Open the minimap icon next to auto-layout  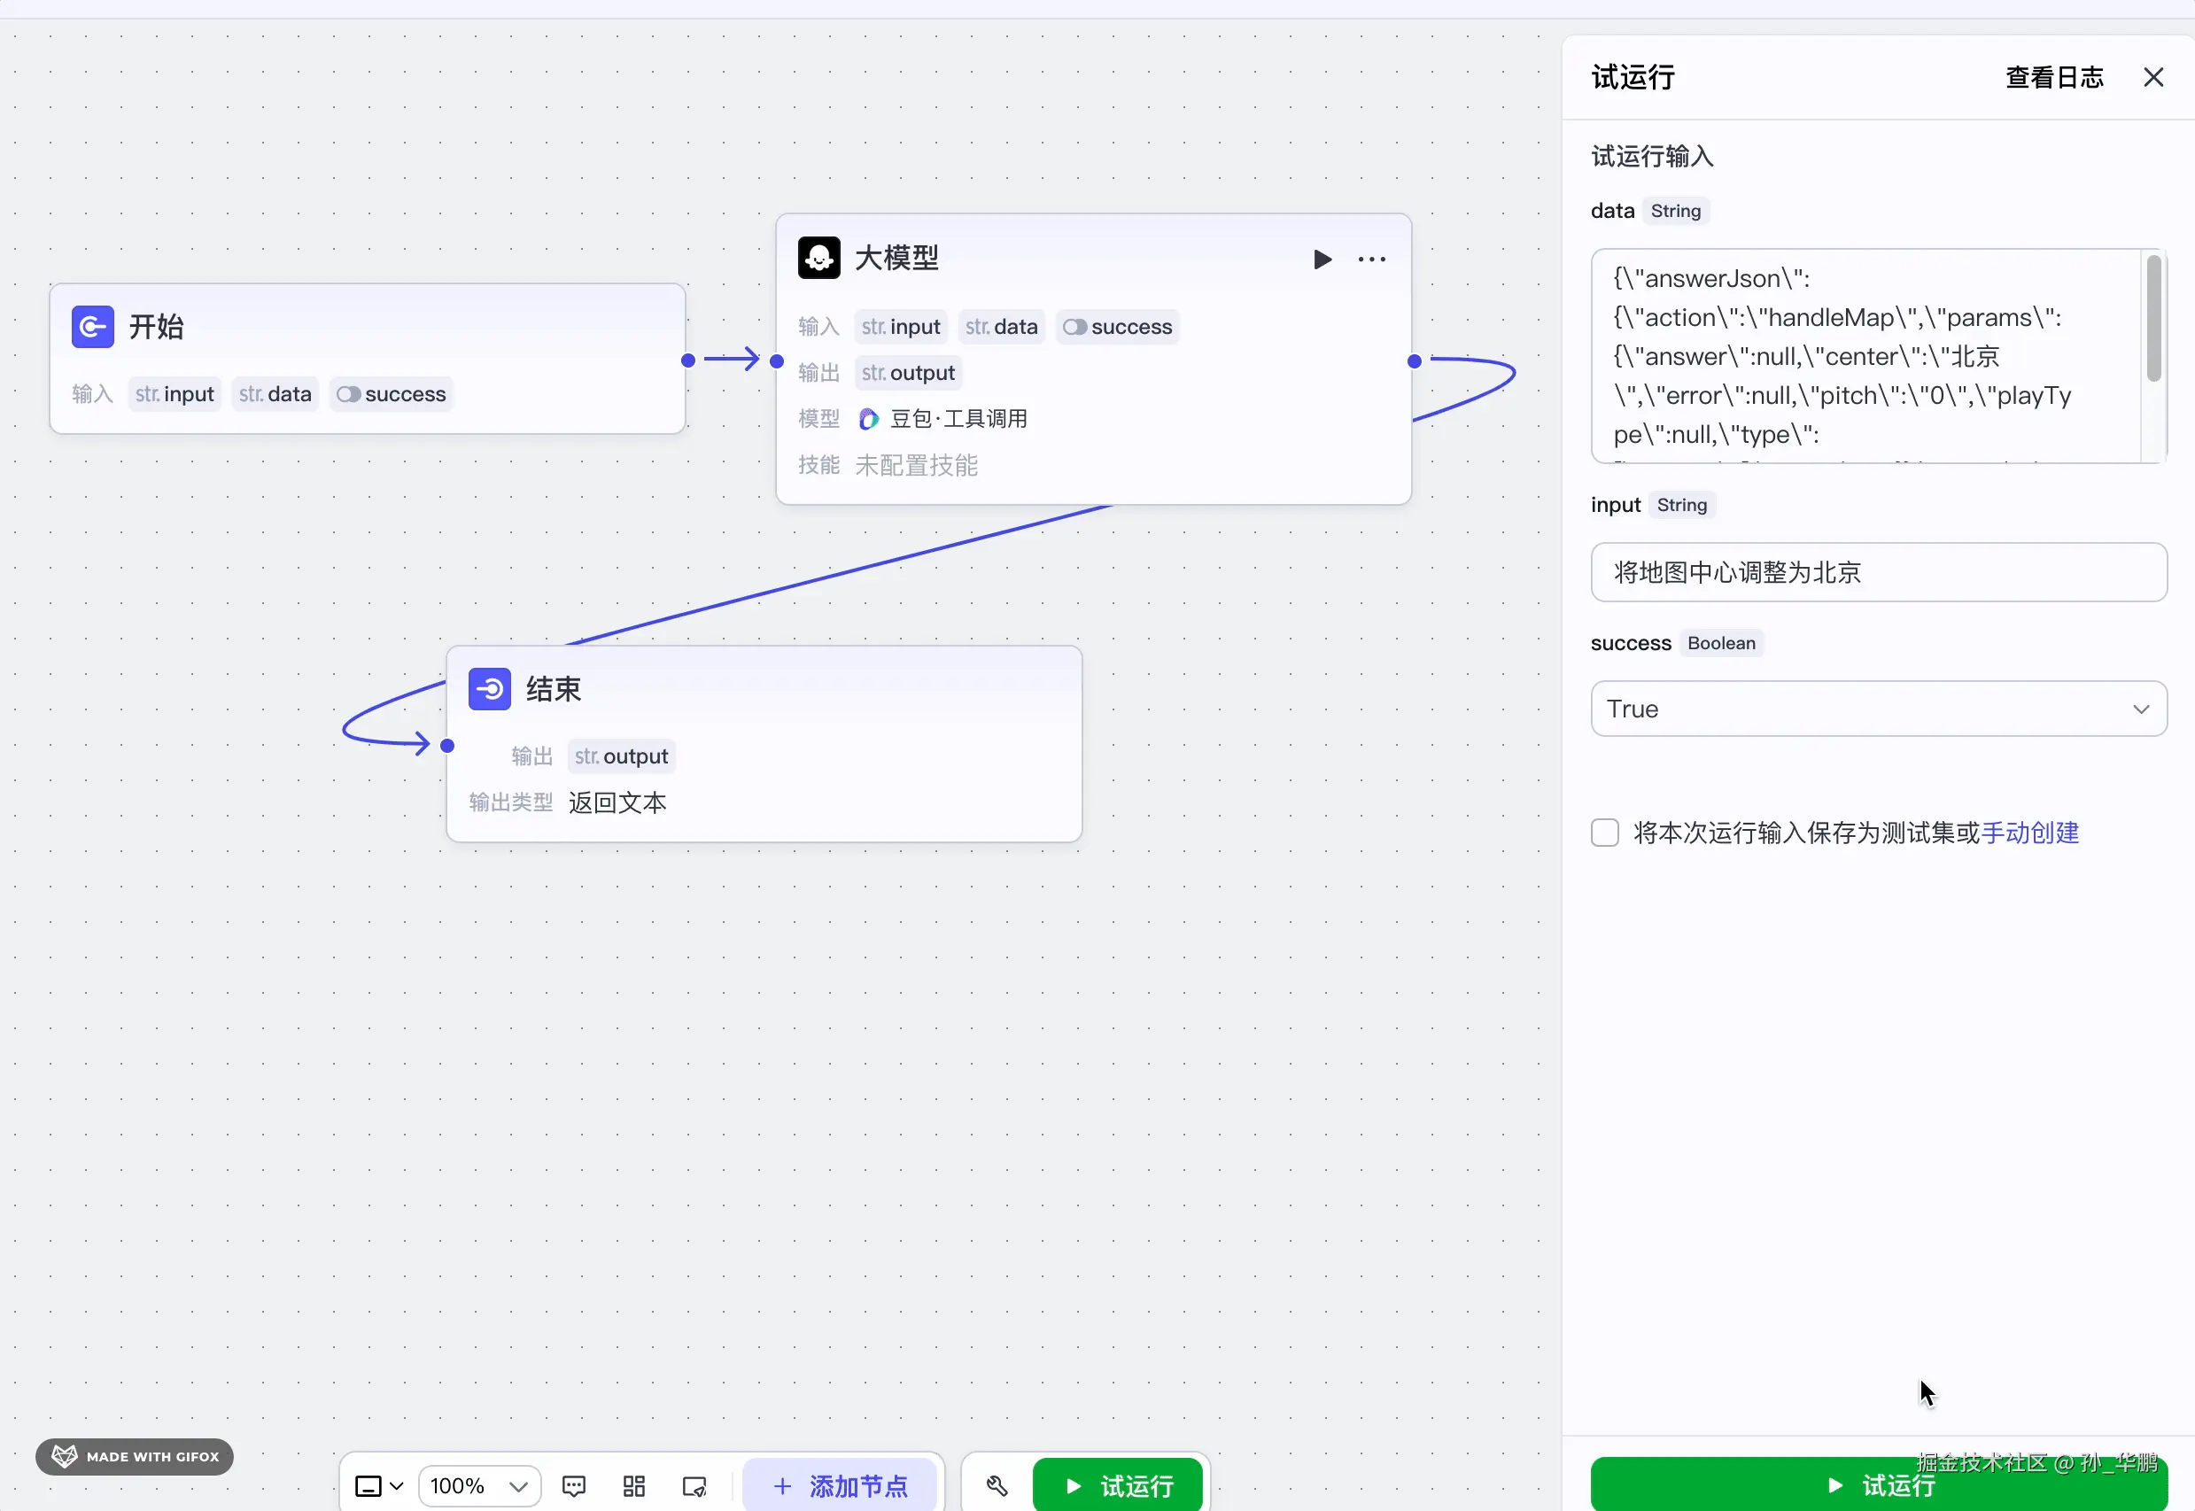point(694,1484)
